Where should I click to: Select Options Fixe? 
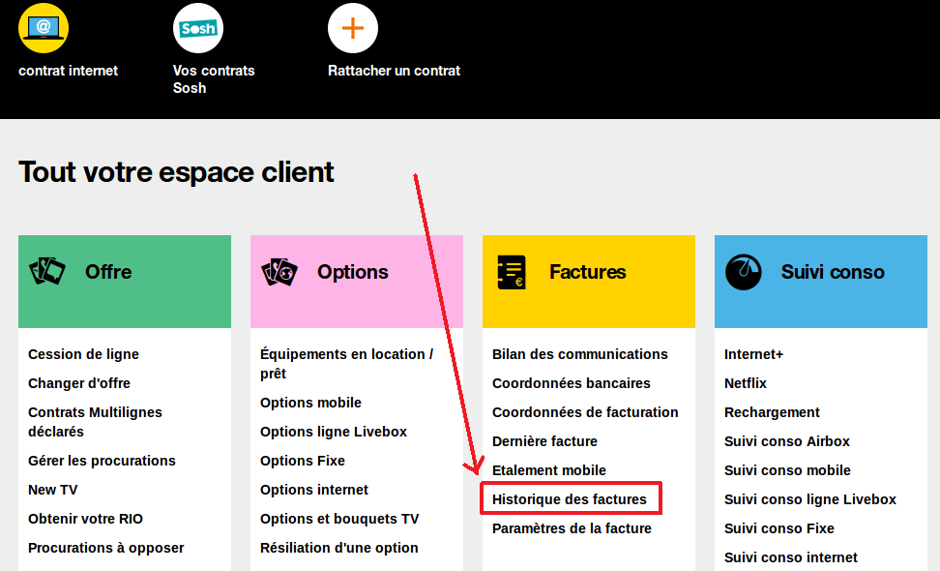[303, 461]
